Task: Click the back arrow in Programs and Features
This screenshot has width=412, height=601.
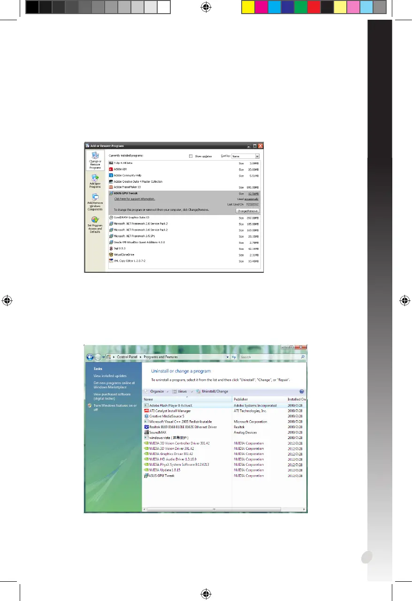Action: click(x=90, y=357)
